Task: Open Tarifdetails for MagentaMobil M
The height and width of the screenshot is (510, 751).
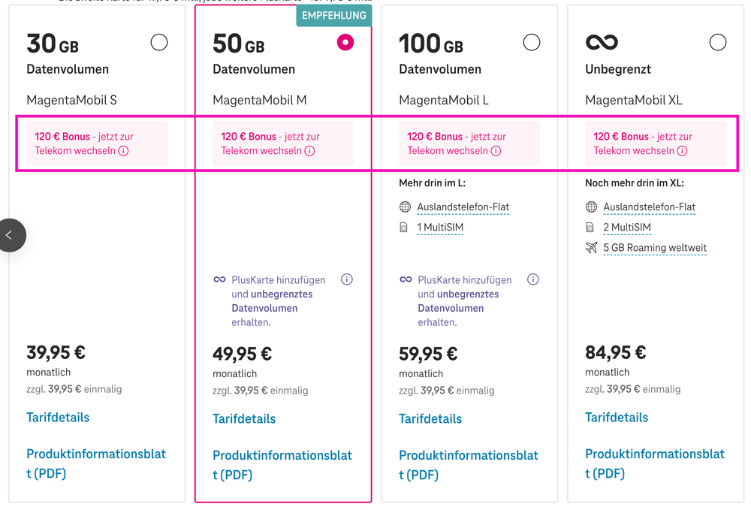Action: (x=243, y=418)
